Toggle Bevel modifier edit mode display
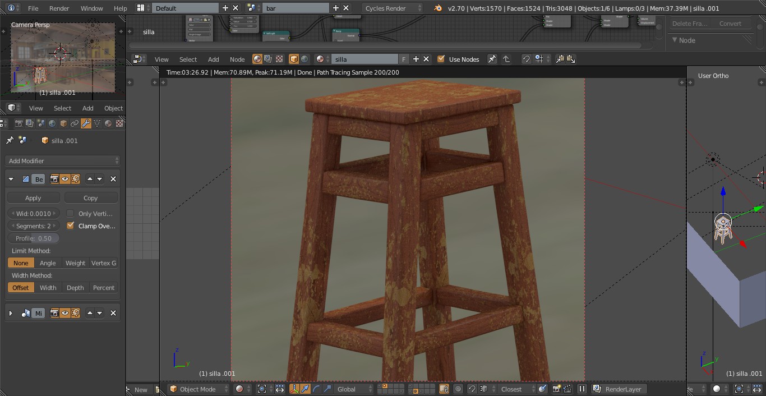The height and width of the screenshot is (396, 766). (x=76, y=179)
